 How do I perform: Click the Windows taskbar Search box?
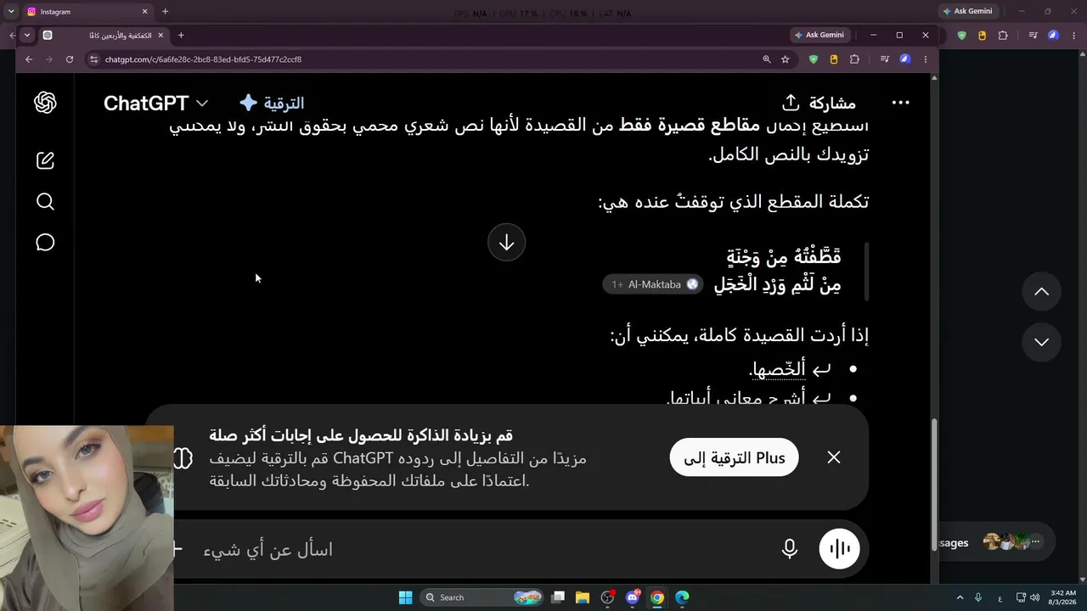(x=482, y=597)
